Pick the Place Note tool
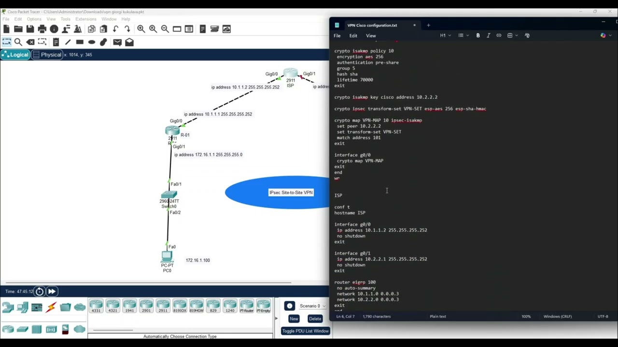The width and height of the screenshot is (618, 347). 56,42
